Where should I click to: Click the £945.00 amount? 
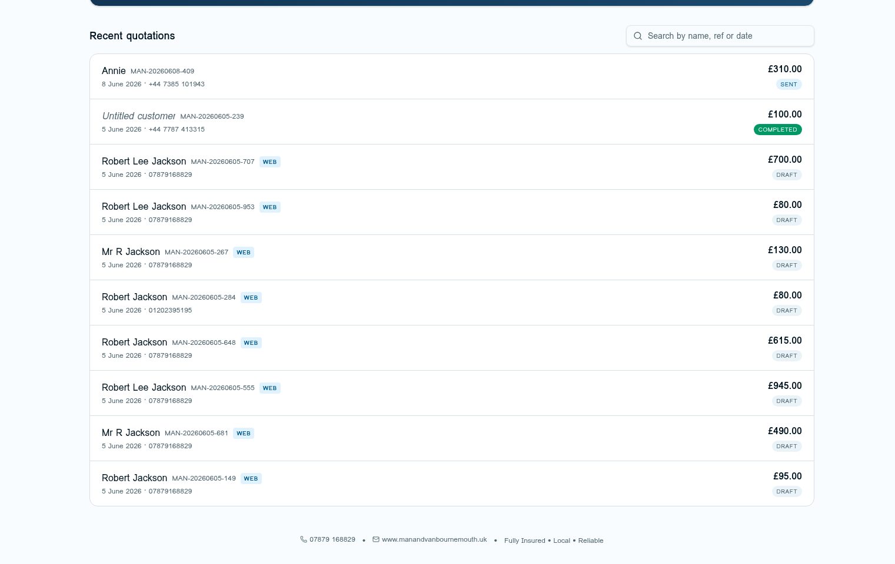tap(784, 386)
